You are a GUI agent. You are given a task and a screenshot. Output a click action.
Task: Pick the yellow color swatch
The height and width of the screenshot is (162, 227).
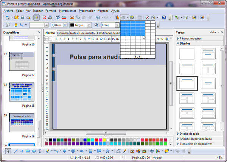point(104,140)
